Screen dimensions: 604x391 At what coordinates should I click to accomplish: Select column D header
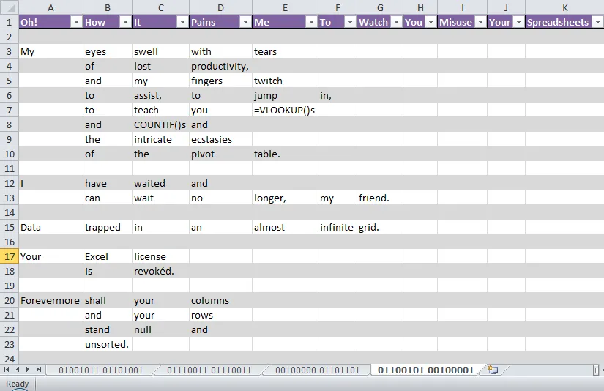point(220,7)
